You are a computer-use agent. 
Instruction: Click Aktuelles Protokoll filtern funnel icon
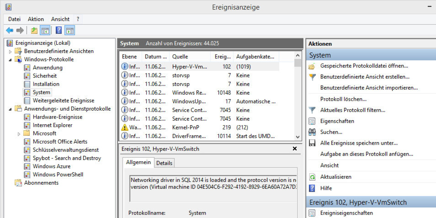pyautogui.click(x=313, y=110)
